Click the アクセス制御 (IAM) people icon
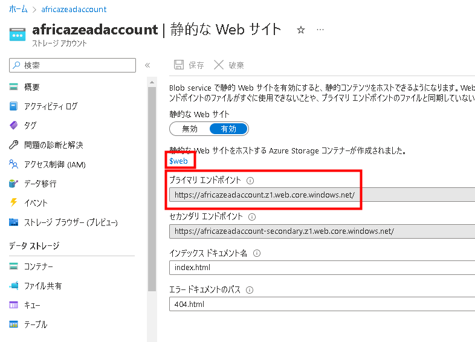Image resolution: width=475 pixels, height=342 pixels. (14, 164)
